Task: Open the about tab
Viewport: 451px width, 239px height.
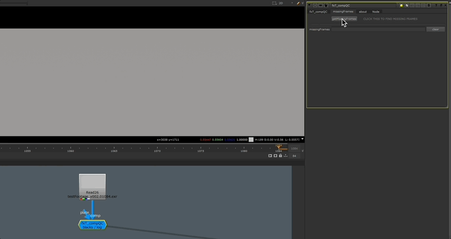Action: coord(363,12)
